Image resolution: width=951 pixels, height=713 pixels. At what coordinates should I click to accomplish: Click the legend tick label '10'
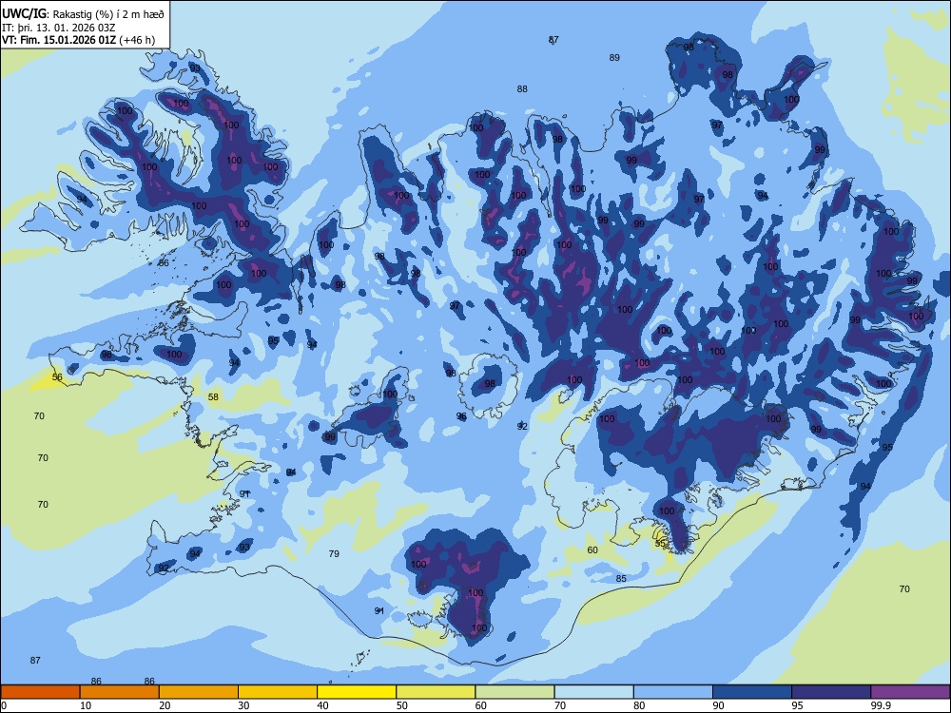click(x=86, y=705)
